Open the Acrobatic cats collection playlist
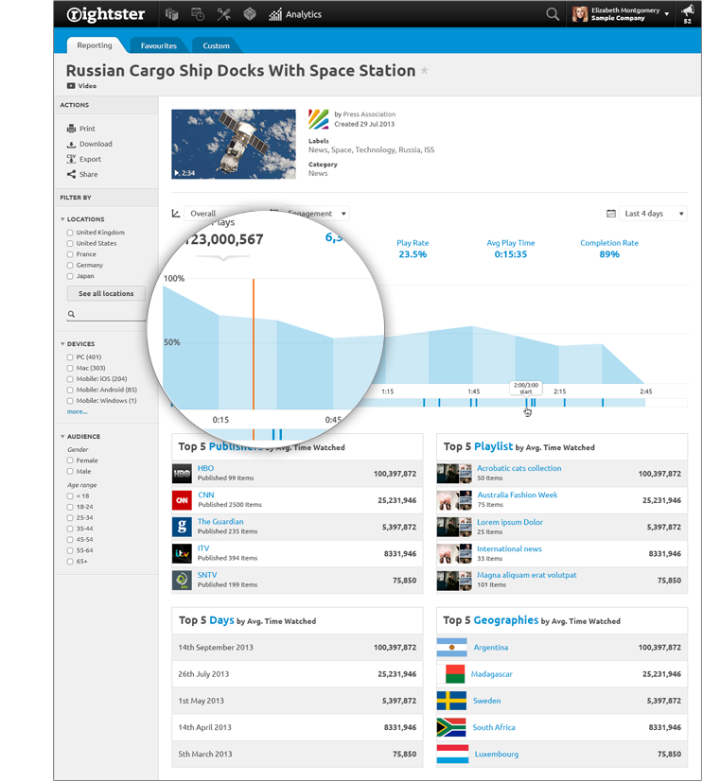Viewport: 703px width, 782px height. pyautogui.click(x=518, y=468)
